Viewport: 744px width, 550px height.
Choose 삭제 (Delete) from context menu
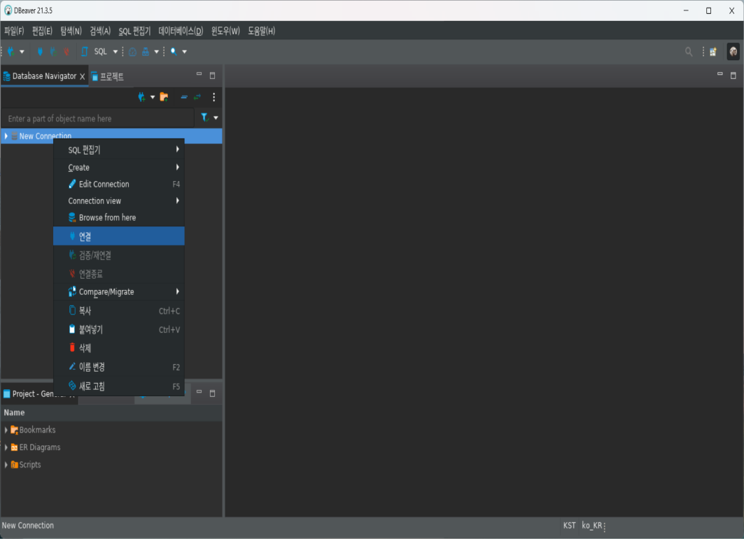coord(119,348)
